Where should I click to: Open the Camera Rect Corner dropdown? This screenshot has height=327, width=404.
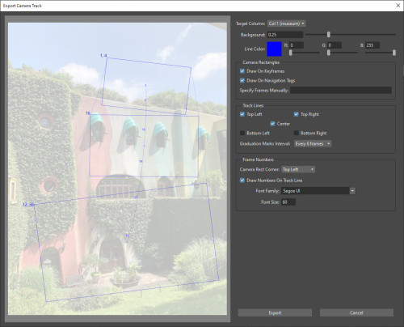coord(298,169)
